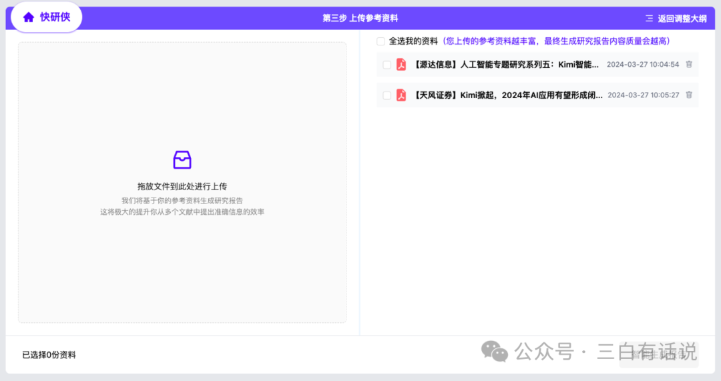Click 返回调整大纲 link
721x381 pixels.
[x=682, y=19]
